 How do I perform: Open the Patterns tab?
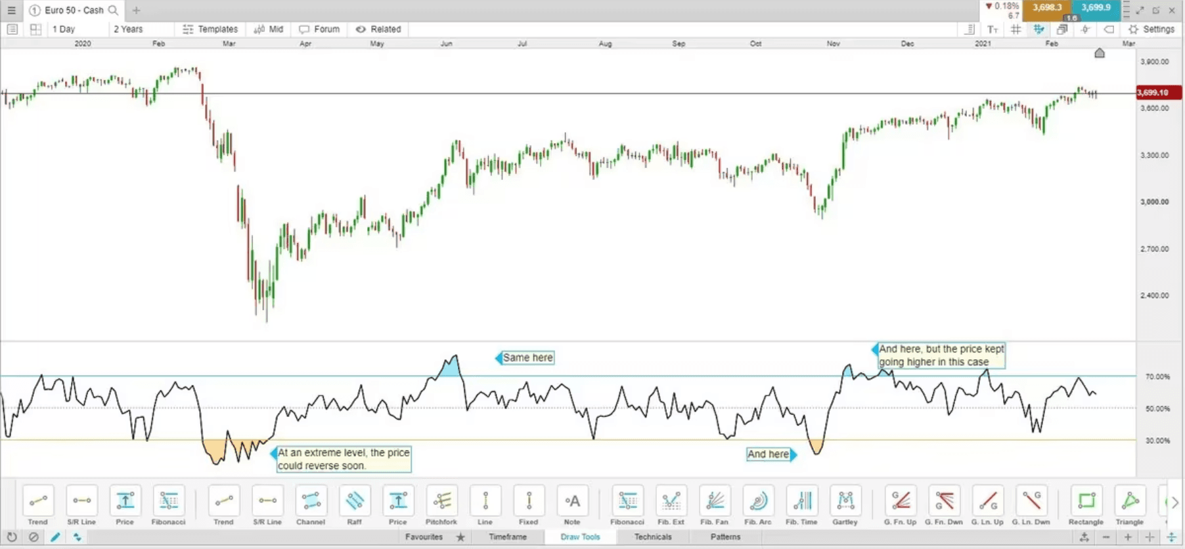[x=725, y=537]
